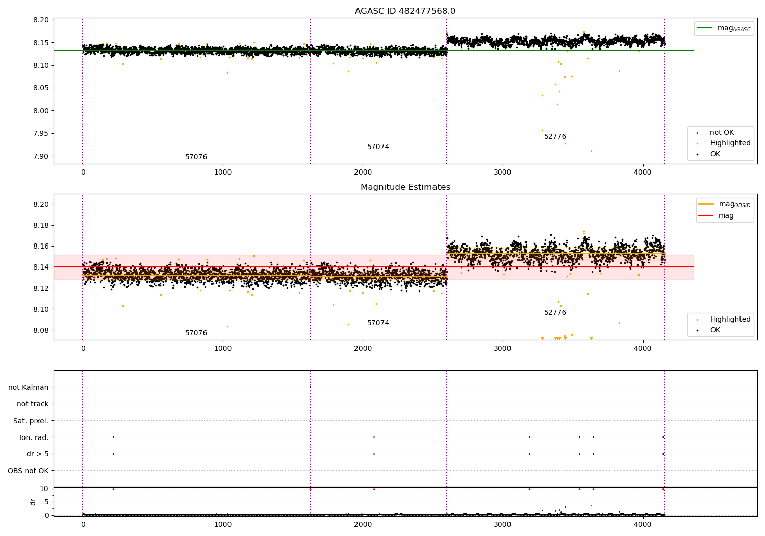Click the red 'mag' legend line in middle plot

706,216
